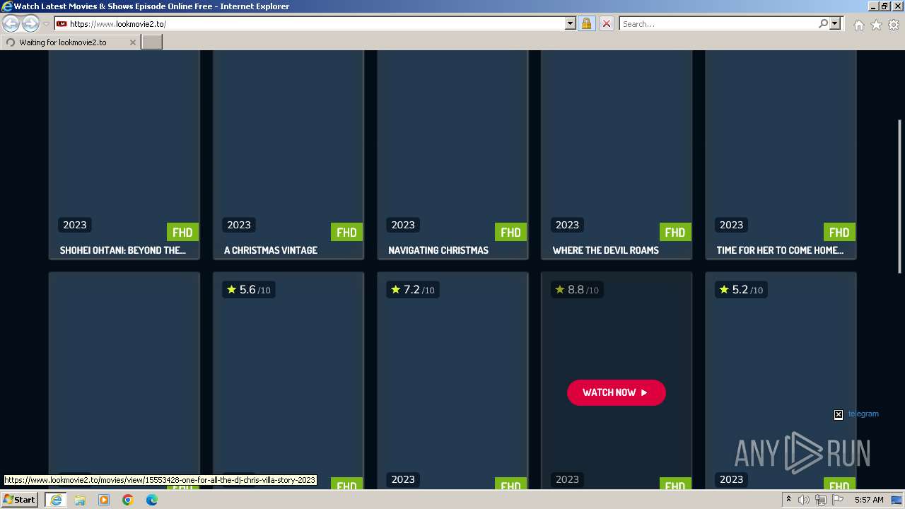Screen dimensions: 905x509
Task: Open Time For Her To Come Home title
Action: tap(780, 250)
